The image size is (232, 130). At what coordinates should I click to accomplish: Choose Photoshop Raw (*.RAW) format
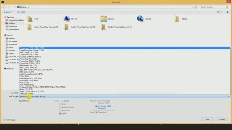pos(125,81)
